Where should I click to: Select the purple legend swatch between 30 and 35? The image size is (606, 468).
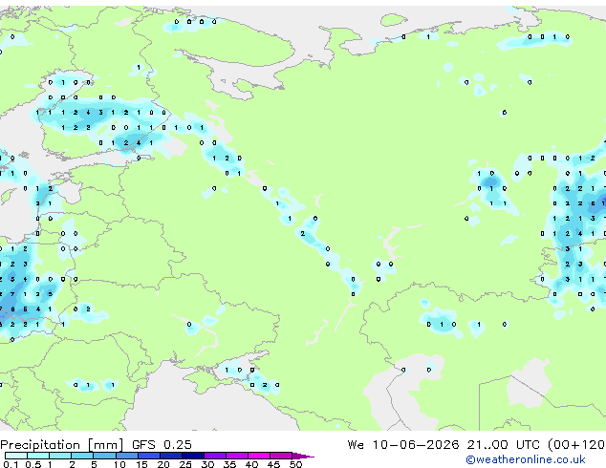(x=215, y=456)
